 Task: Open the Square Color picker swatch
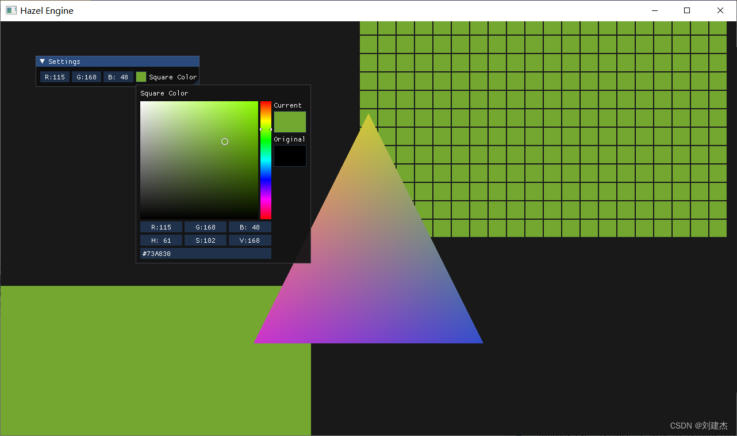click(141, 77)
